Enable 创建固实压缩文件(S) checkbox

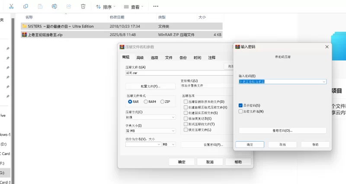tap(186, 113)
